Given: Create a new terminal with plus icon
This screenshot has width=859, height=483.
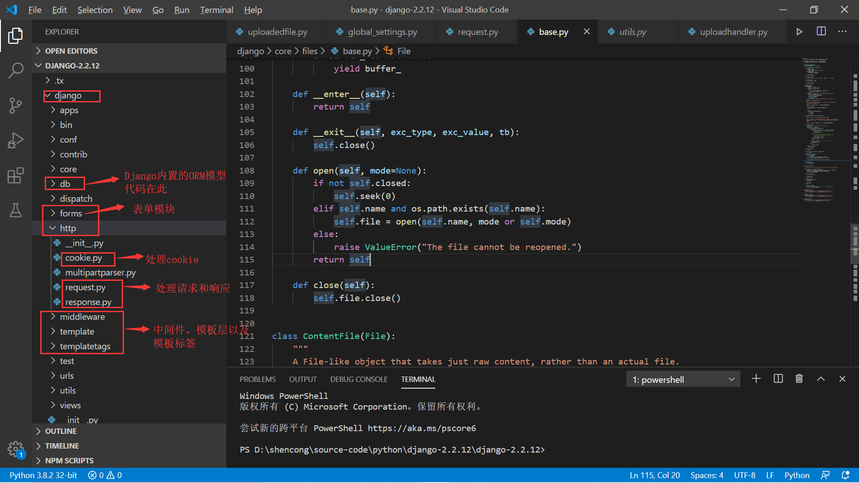Looking at the screenshot, I should (x=756, y=379).
